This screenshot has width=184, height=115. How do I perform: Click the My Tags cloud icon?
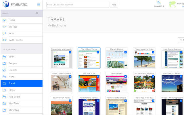[x=4, y=27]
